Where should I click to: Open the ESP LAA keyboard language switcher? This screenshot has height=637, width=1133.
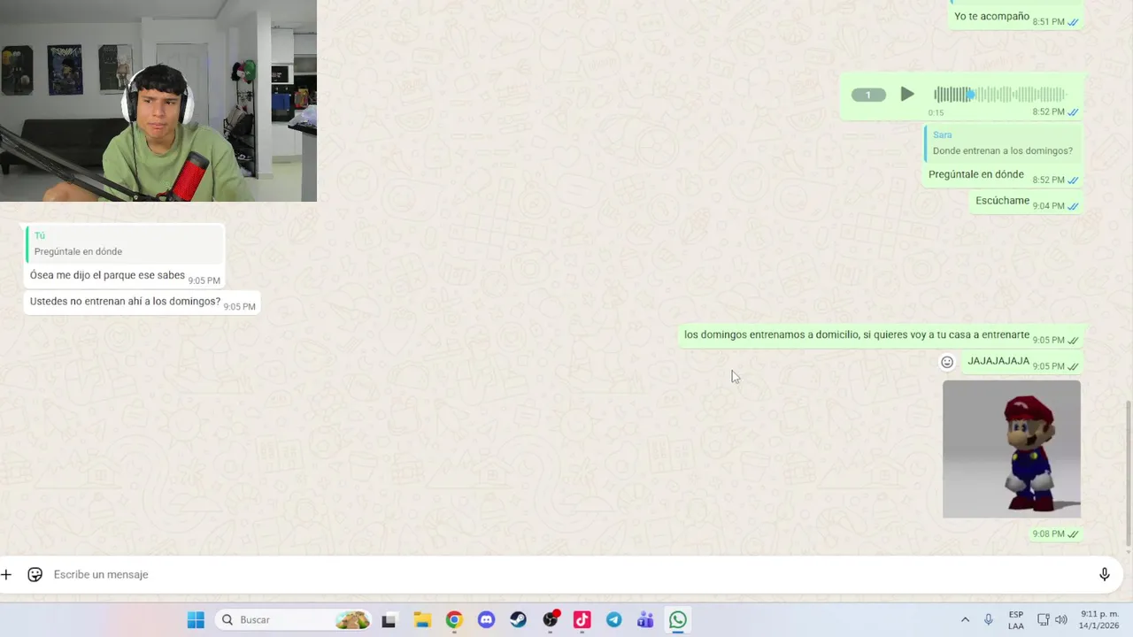tap(1016, 620)
